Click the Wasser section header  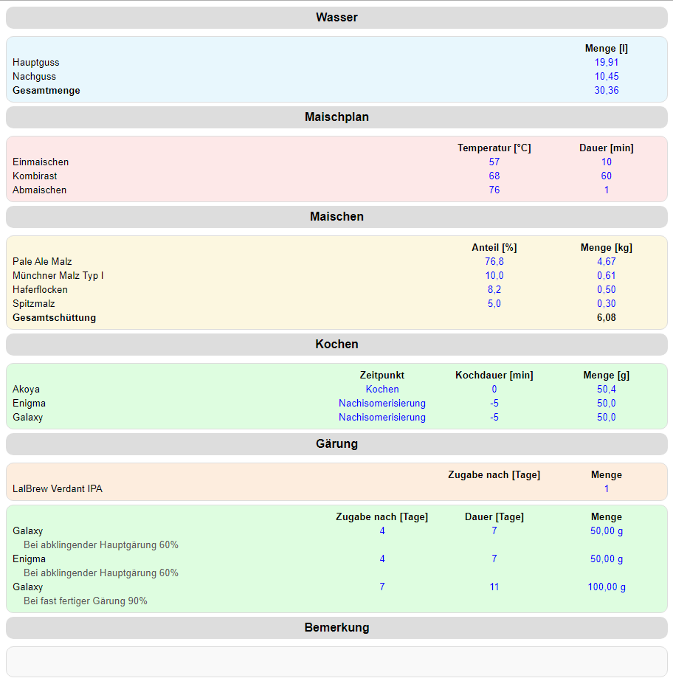click(x=336, y=18)
